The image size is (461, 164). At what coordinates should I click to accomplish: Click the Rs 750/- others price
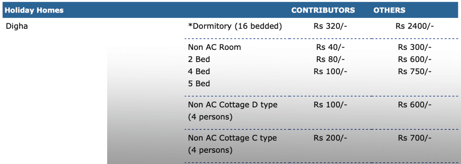[415, 71]
